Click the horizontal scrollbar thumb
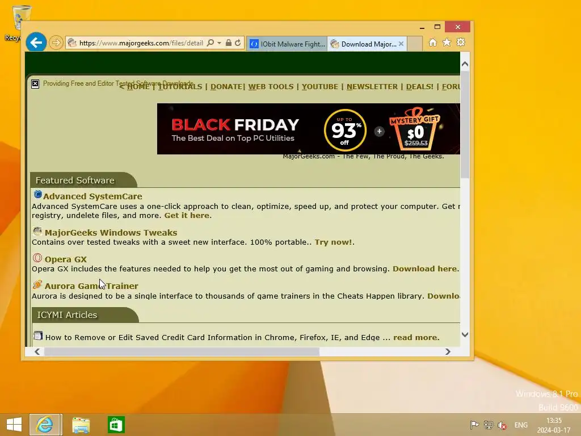This screenshot has width=581, height=436. pos(182,351)
